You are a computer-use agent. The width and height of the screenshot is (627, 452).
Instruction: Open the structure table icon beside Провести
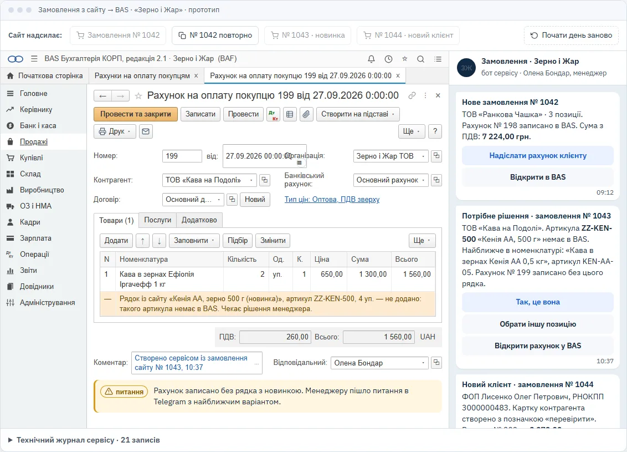click(290, 114)
